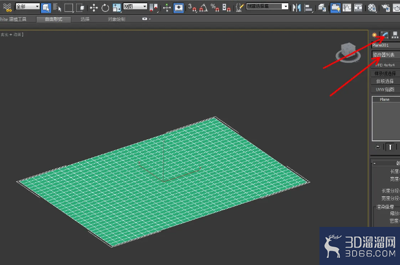400x265 pixels.
Task: Switch to 对象绘制 ribbon tab
Action: [x=117, y=19]
